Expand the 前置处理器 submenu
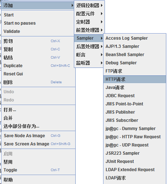This screenshot has width=167, height=184. click(89, 30)
